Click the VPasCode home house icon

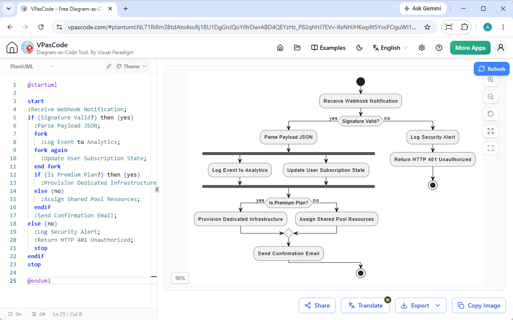pyautogui.click(x=12, y=48)
